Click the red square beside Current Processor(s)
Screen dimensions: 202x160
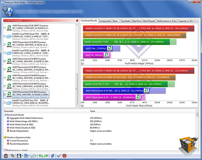[x=77, y=21]
